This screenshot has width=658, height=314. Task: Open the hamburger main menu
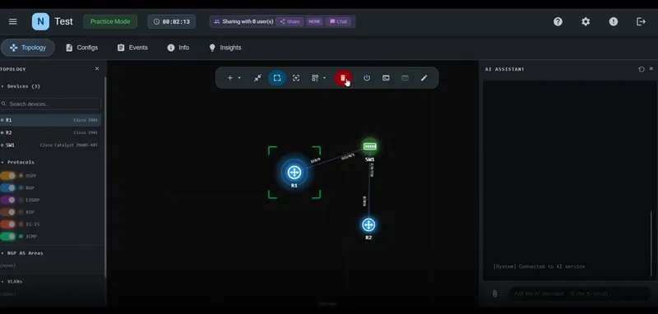click(13, 21)
